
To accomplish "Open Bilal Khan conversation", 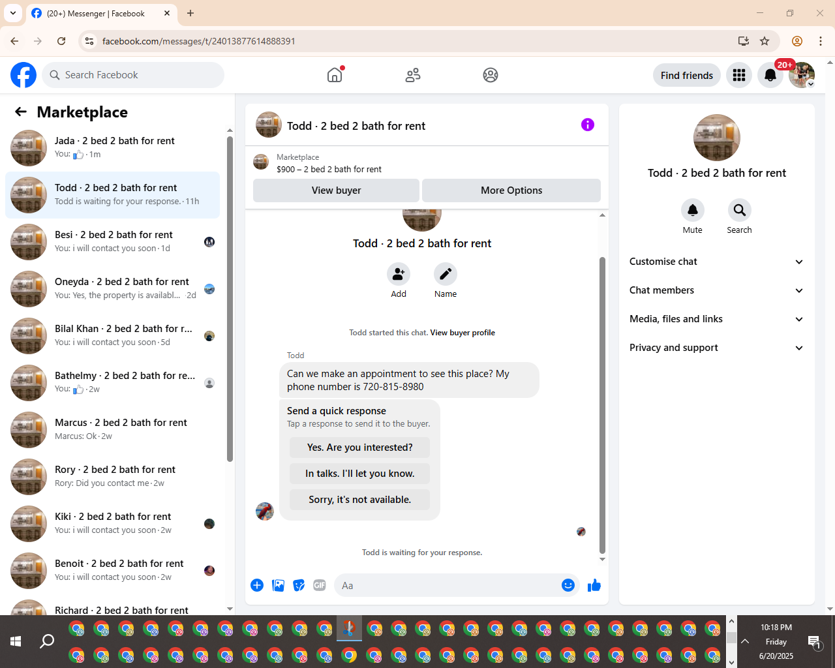I will pyautogui.click(x=112, y=336).
